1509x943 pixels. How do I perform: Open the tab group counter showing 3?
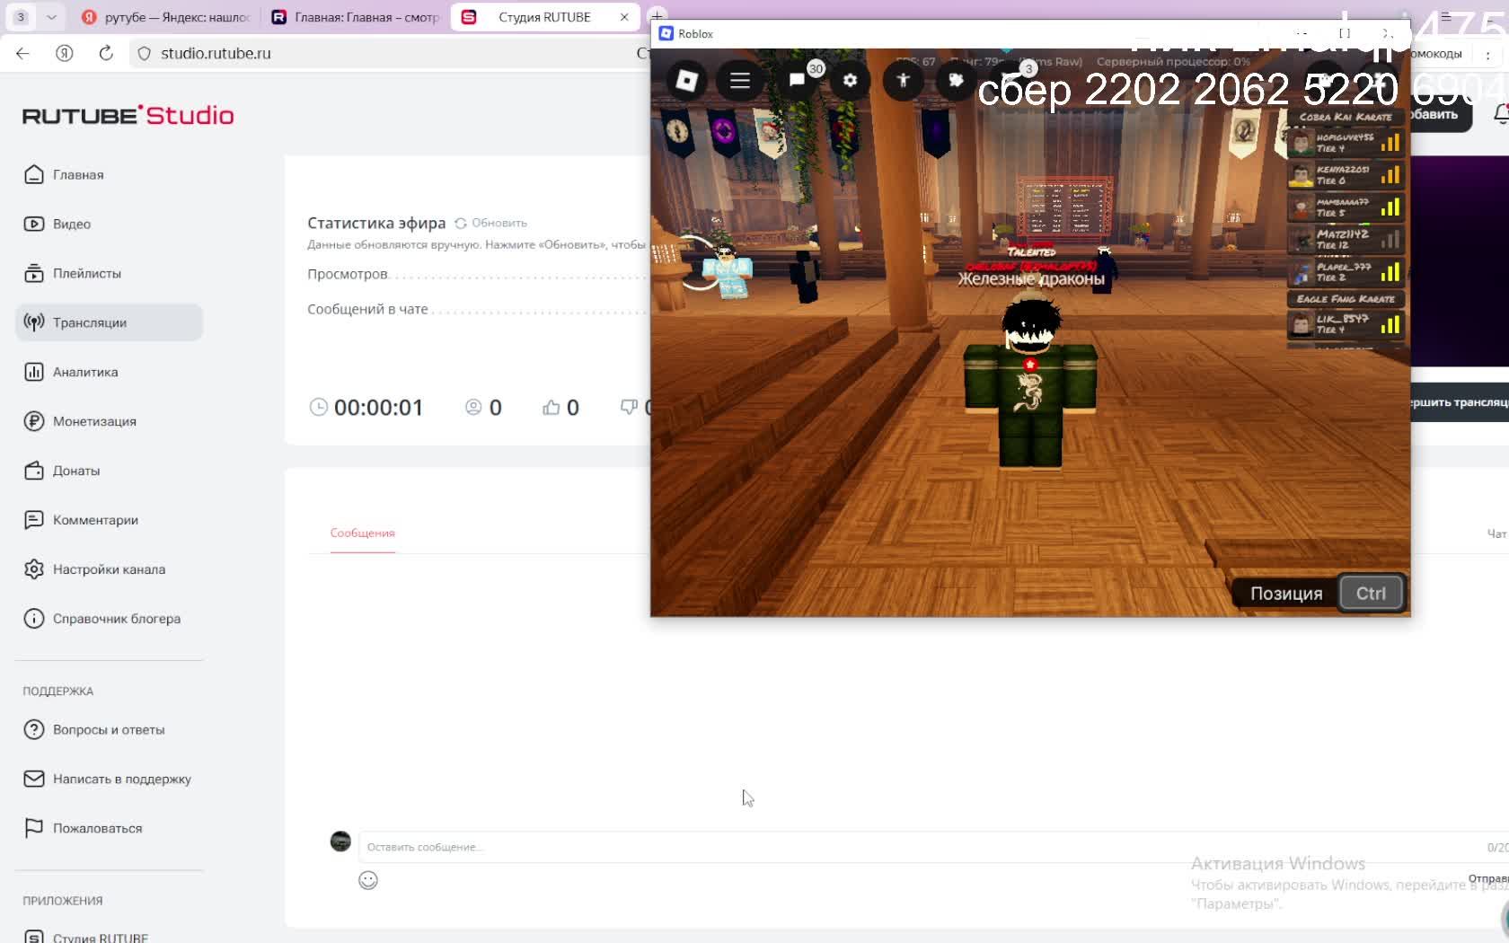pos(21,17)
